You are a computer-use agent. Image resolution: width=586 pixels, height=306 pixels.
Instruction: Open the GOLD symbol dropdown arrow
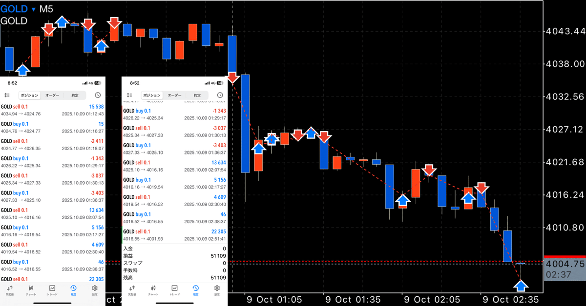[33, 9]
